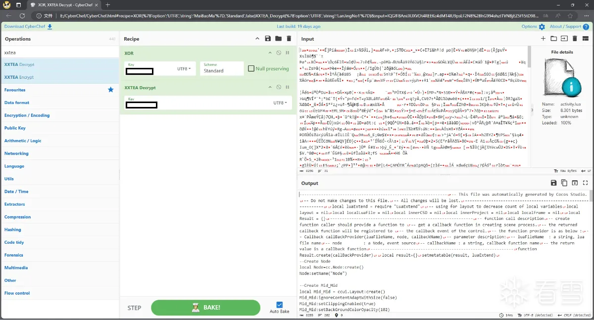Reset the pane layout in Input header
594x320 pixels.
(585, 39)
